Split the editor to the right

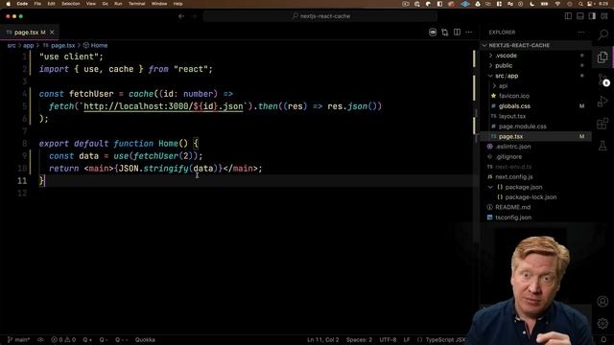click(x=457, y=32)
